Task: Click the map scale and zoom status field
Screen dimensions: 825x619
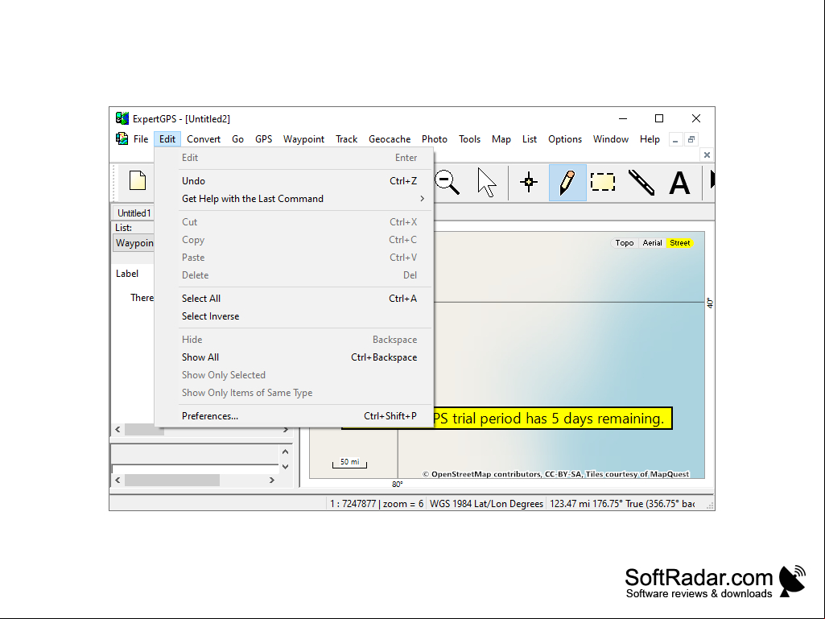Action: click(376, 504)
